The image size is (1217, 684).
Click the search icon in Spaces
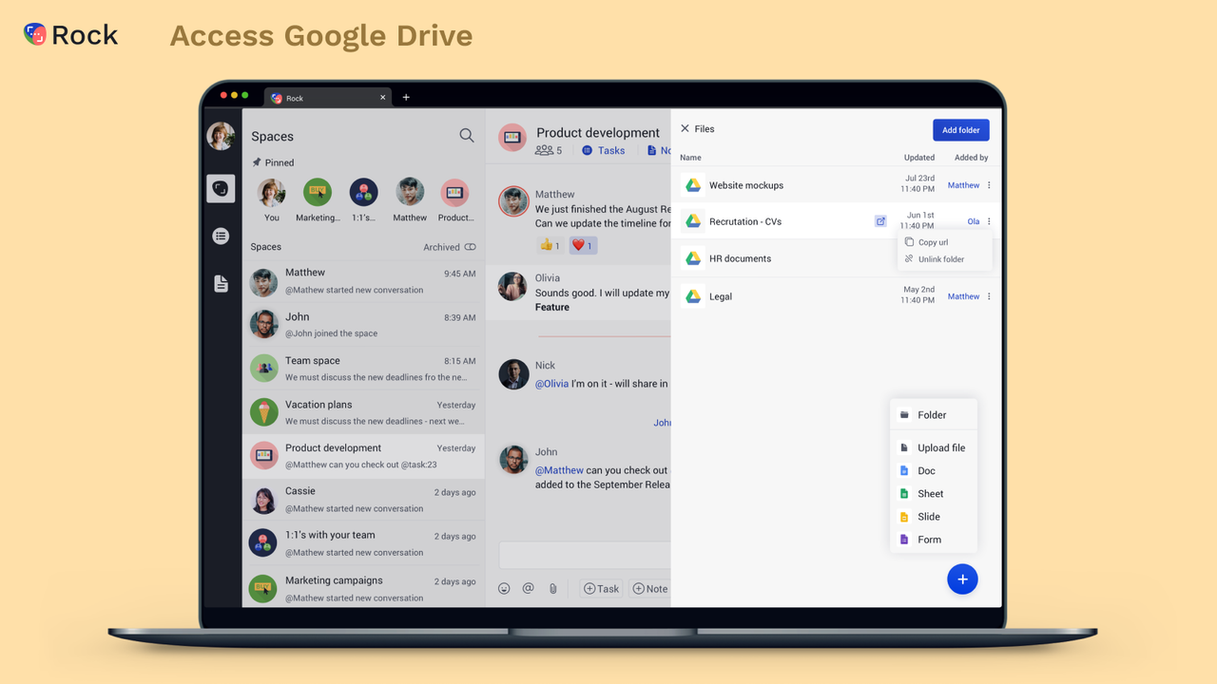point(466,136)
